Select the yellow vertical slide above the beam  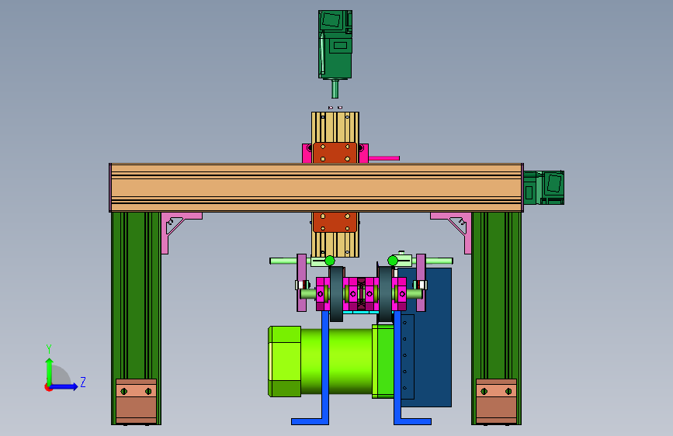[335, 127]
